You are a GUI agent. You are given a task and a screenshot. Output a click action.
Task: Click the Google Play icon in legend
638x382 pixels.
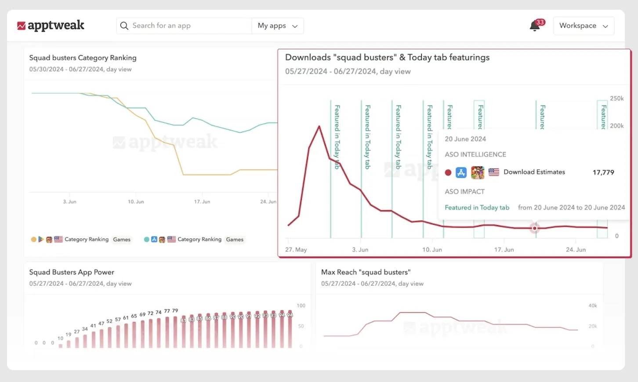click(x=41, y=240)
